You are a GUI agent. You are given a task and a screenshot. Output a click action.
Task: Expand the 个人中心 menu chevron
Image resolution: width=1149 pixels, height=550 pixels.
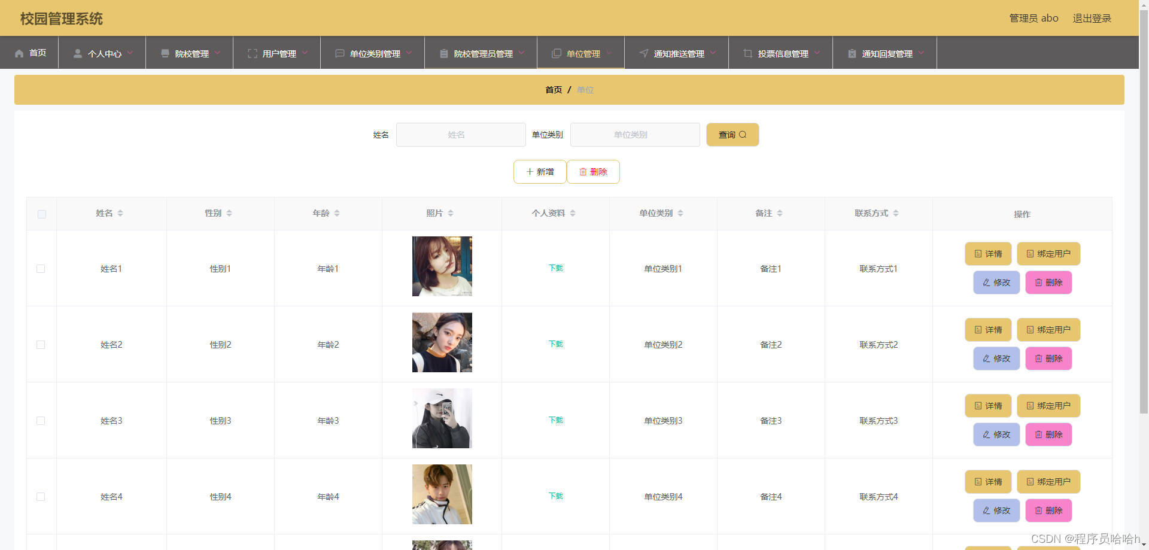pyautogui.click(x=130, y=53)
